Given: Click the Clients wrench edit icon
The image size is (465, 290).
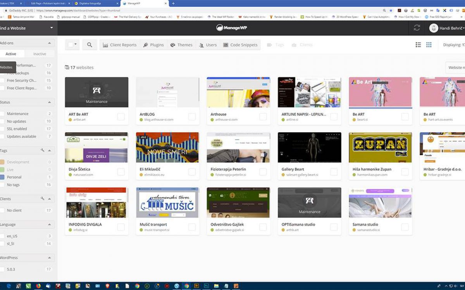Looking at the screenshot, I should tap(43, 199).
